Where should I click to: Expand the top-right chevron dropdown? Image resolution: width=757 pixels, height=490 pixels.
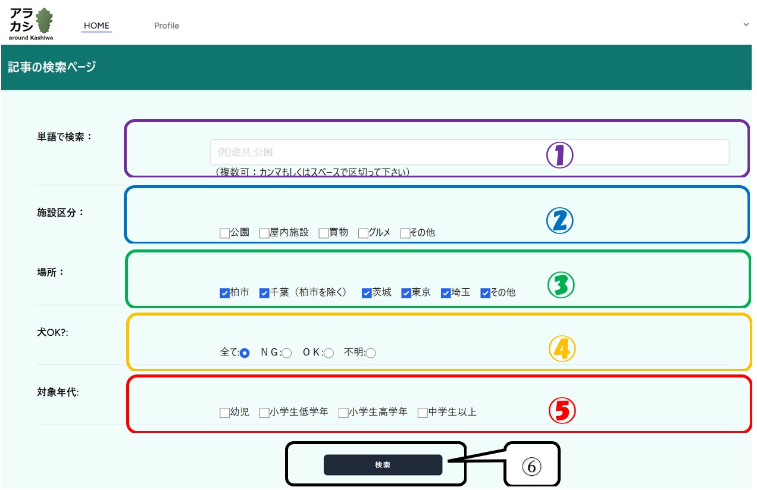[x=746, y=24]
